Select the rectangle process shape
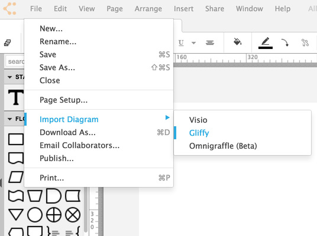 click(x=16, y=139)
